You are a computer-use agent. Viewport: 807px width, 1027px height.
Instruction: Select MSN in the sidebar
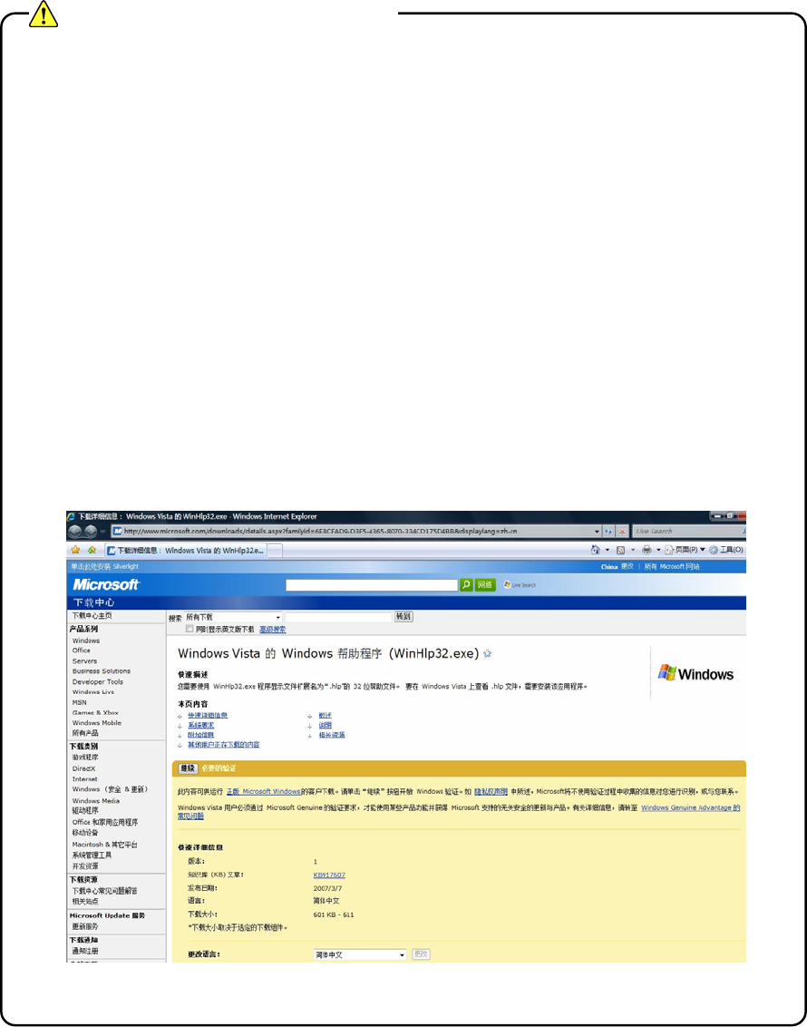click(x=79, y=703)
